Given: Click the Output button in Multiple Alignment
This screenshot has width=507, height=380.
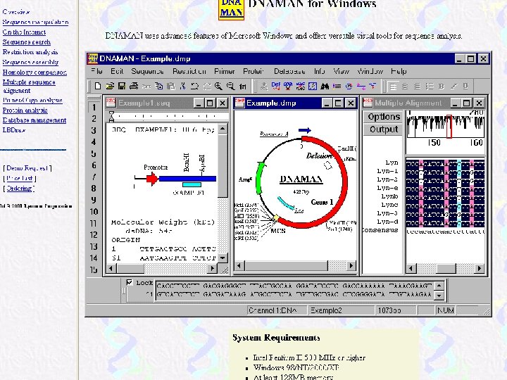Looking at the screenshot, I should [384, 129].
